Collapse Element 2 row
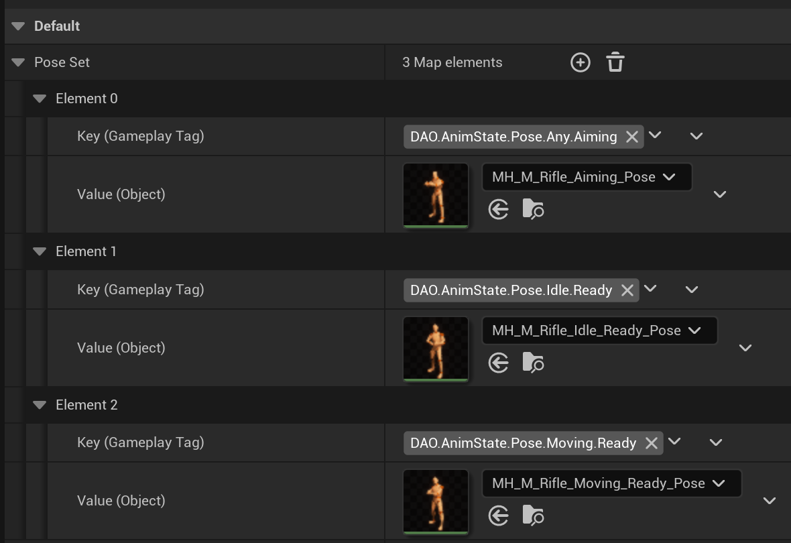This screenshot has width=791, height=543. [x=40, y=405]
